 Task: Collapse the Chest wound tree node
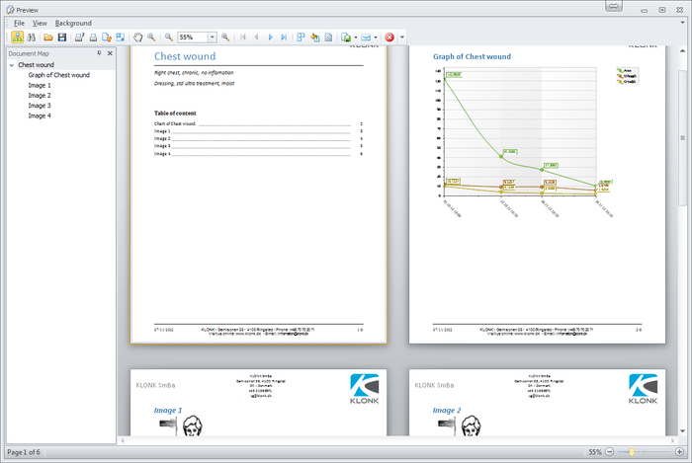12,65
